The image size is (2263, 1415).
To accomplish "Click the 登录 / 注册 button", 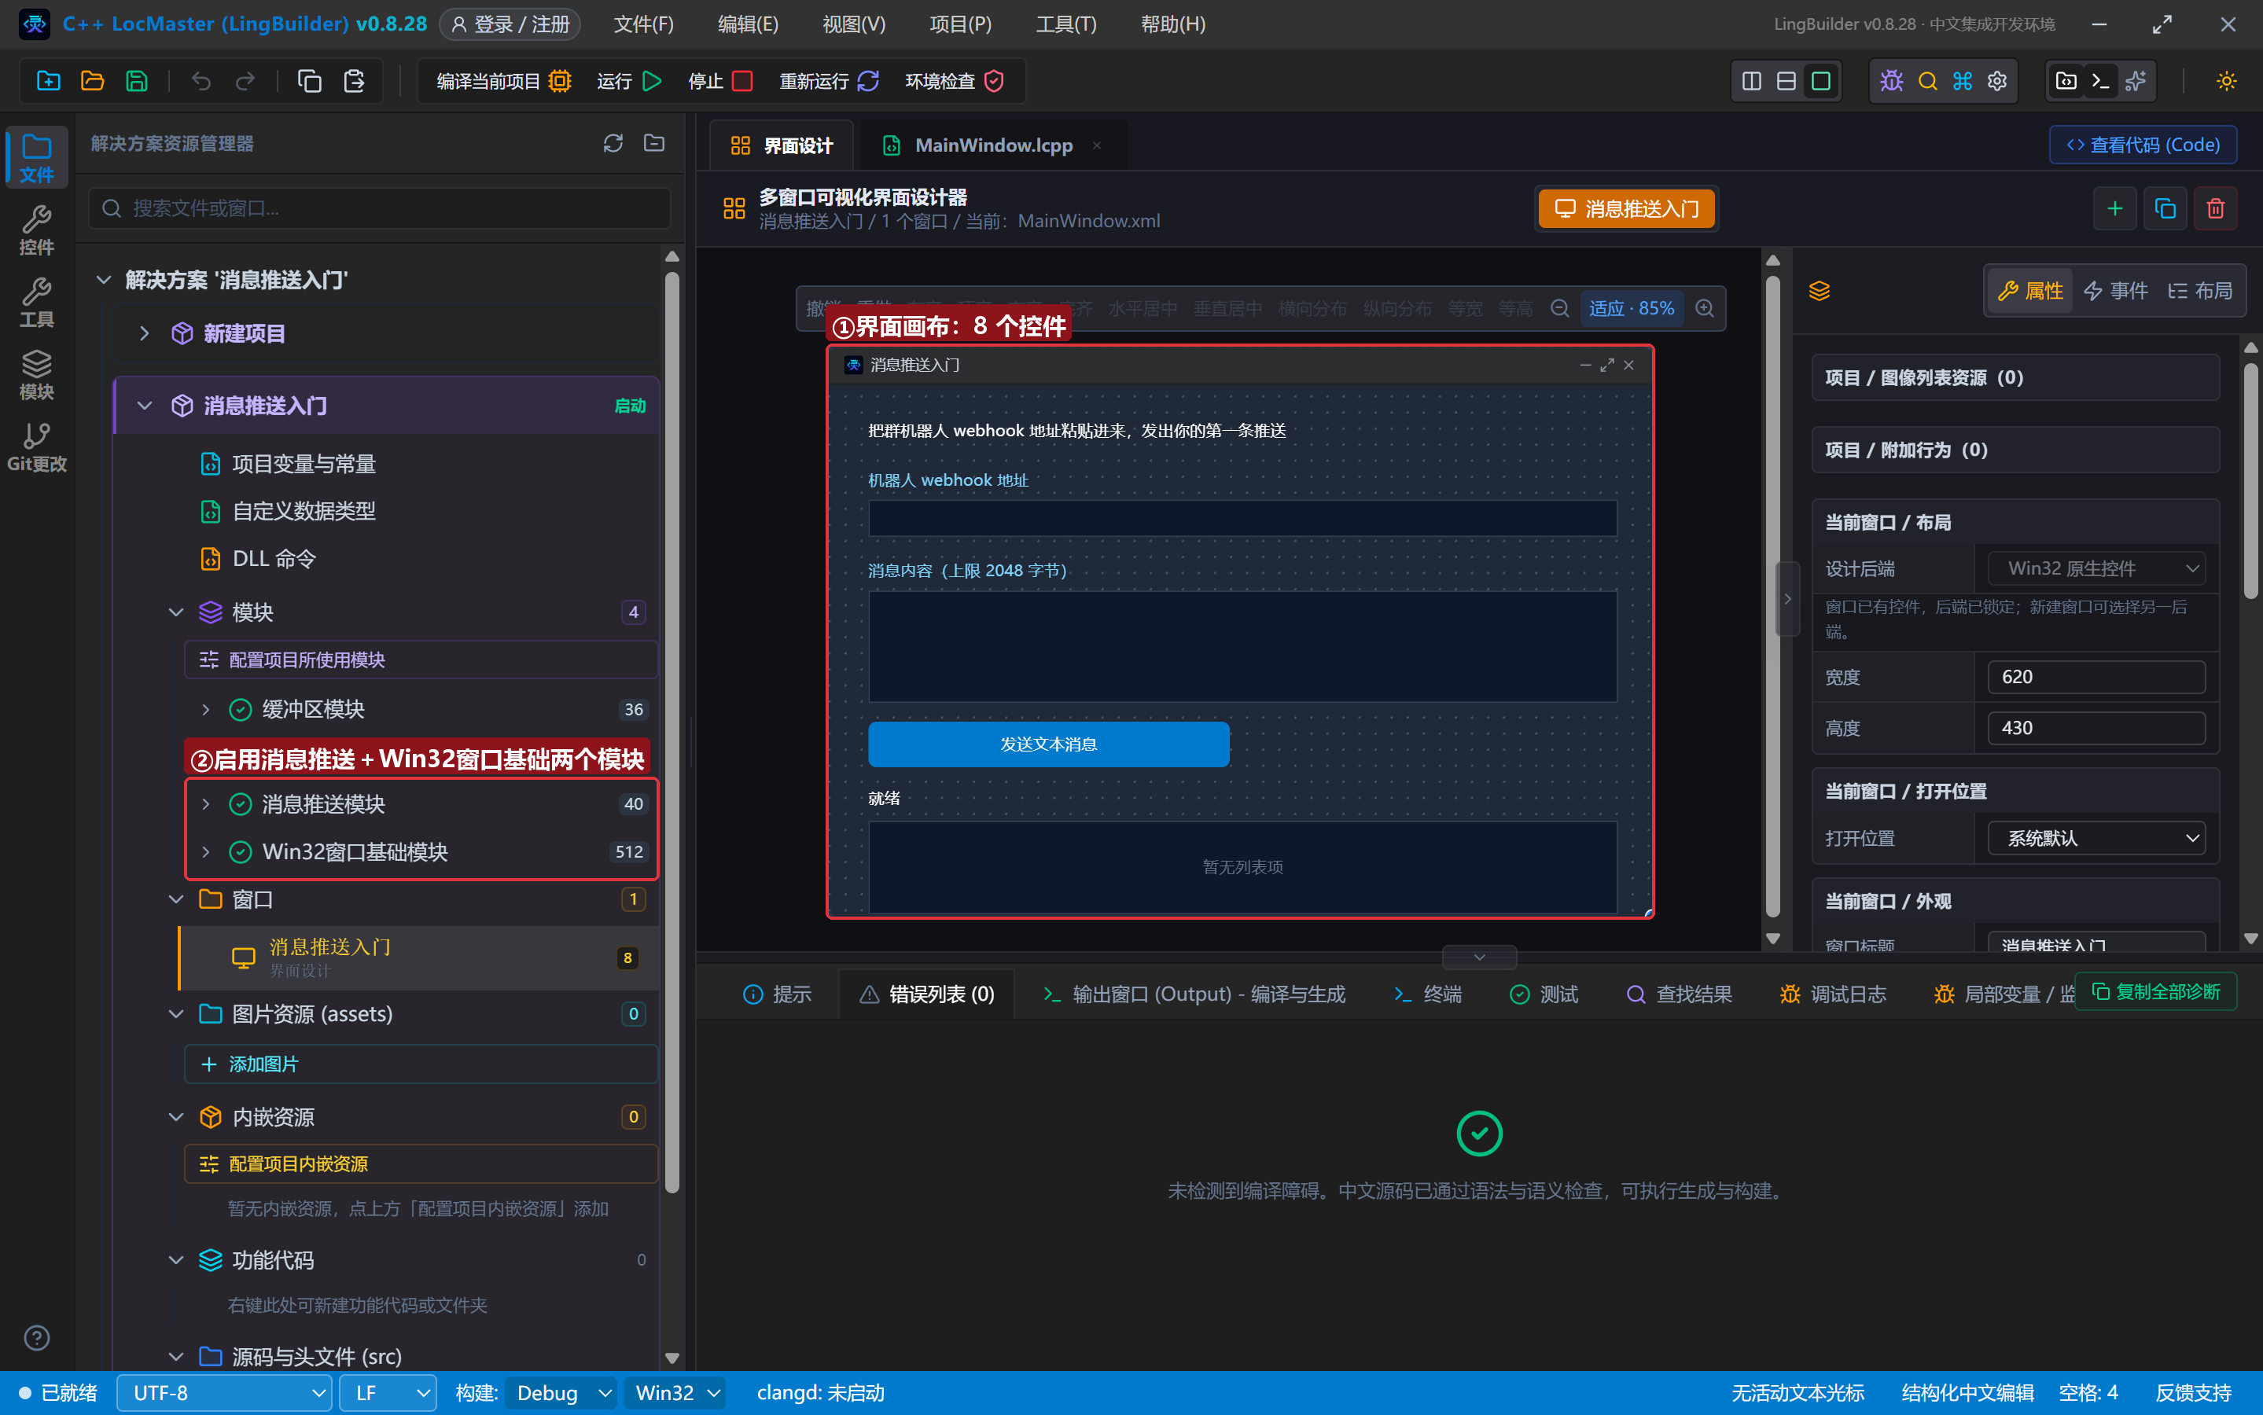I will [510, 24].
